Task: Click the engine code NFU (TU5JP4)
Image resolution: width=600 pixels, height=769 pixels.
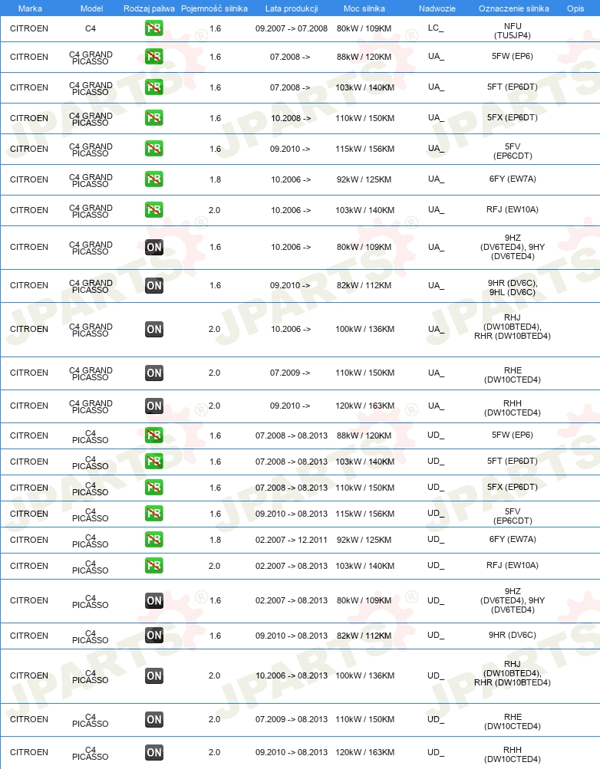Action: pos(513,31)
